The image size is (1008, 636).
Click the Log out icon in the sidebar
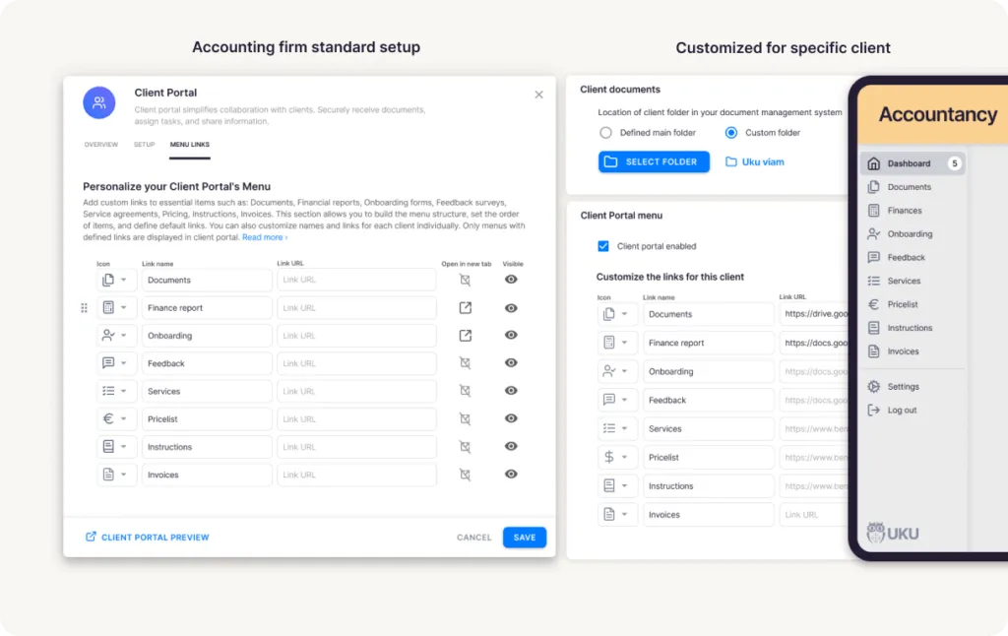[873, 410]
